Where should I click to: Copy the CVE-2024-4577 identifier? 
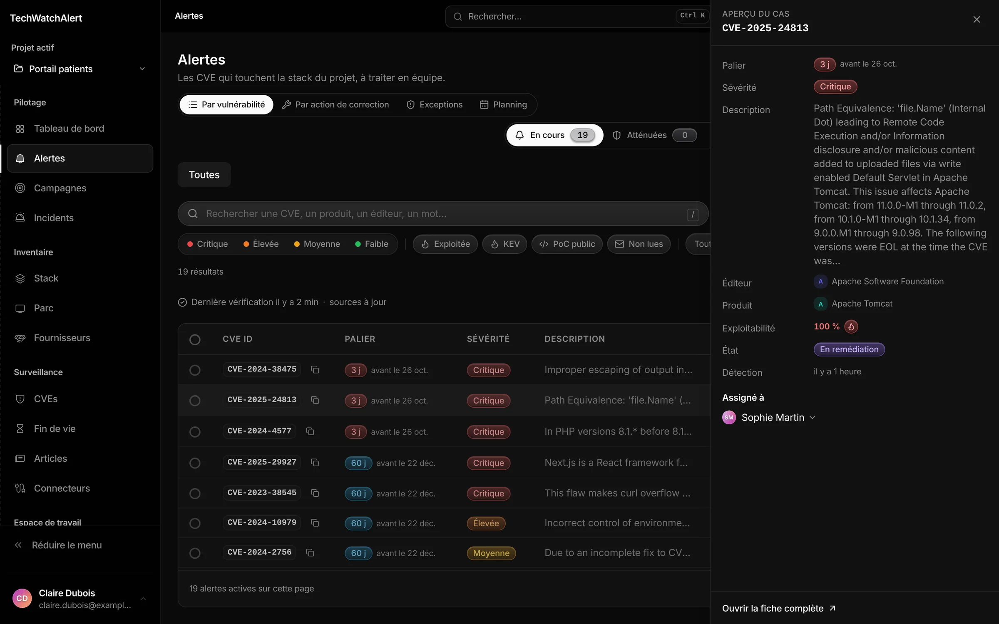coord(310,431)
